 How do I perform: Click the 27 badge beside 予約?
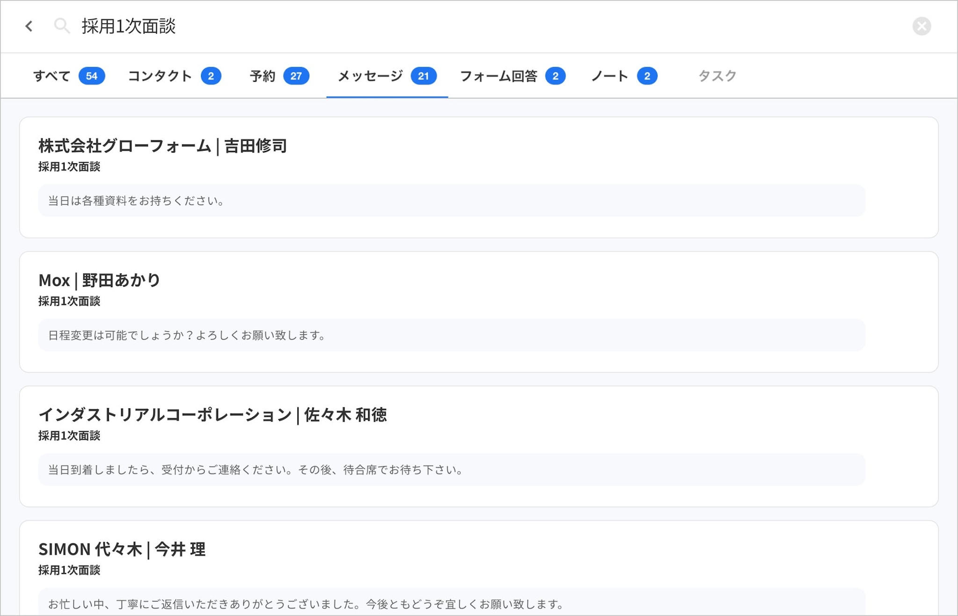point(296,76)
